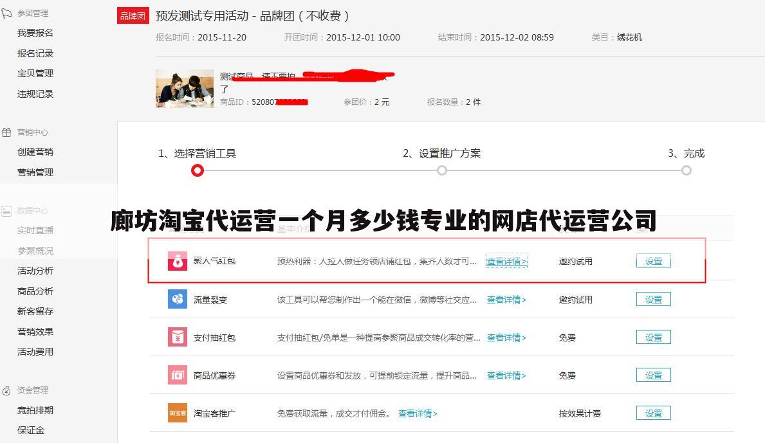The width and height of the screenshot is (765, 443).
Task: Open 违规记录 from the sidebar
Action: (35, 93)
